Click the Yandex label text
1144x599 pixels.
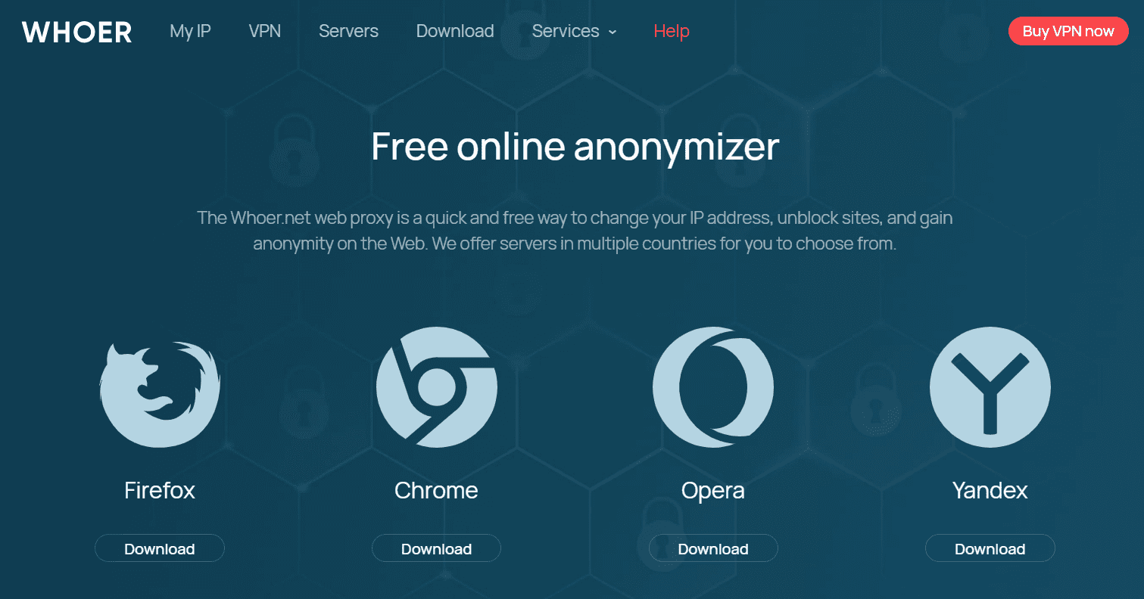point(990,490)
